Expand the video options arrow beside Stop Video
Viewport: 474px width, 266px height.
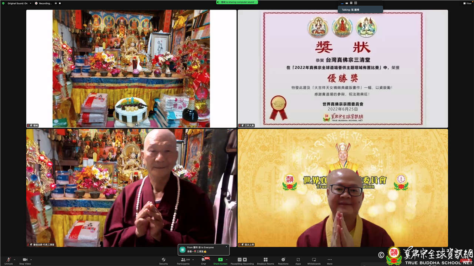31,259
